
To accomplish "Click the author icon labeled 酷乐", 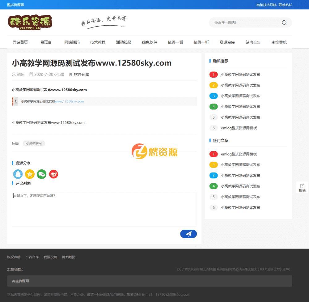I will pyautogui.click(x=13, y=74).
